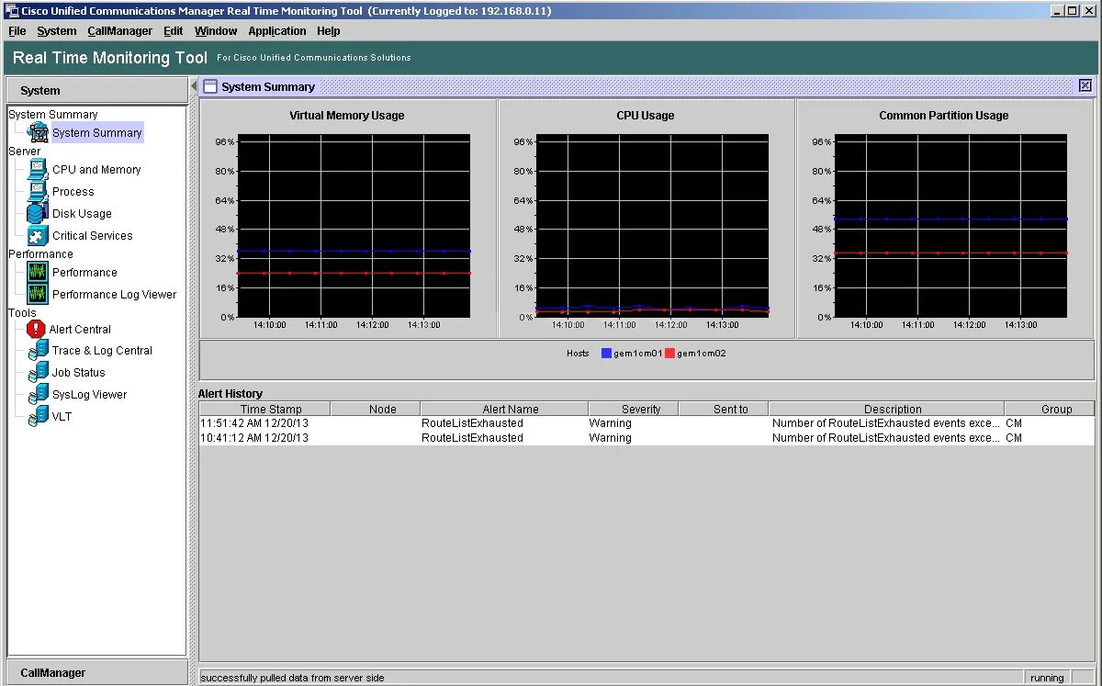Sort by Alert Name column header

(x=504, y=409)
